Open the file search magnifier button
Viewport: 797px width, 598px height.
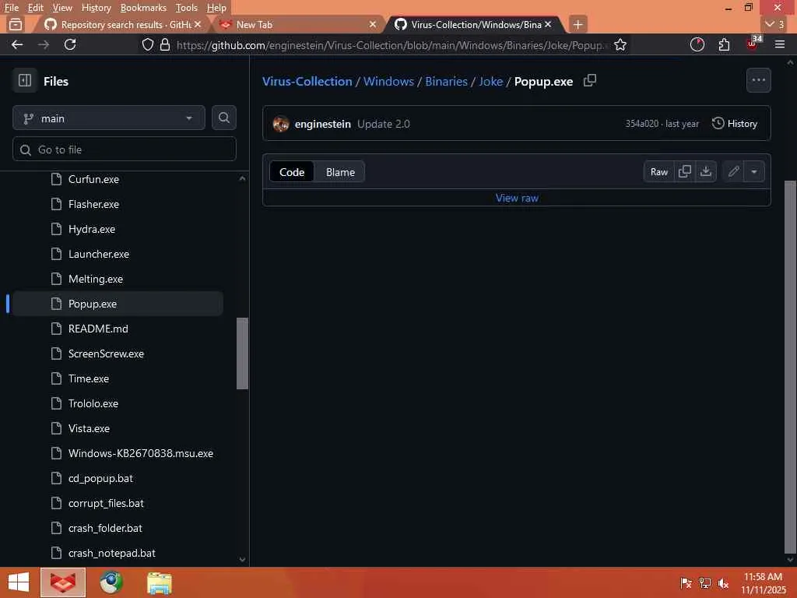click(223, 118)
